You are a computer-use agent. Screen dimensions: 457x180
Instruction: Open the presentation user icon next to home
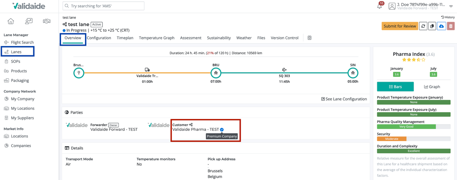point(29,21)
